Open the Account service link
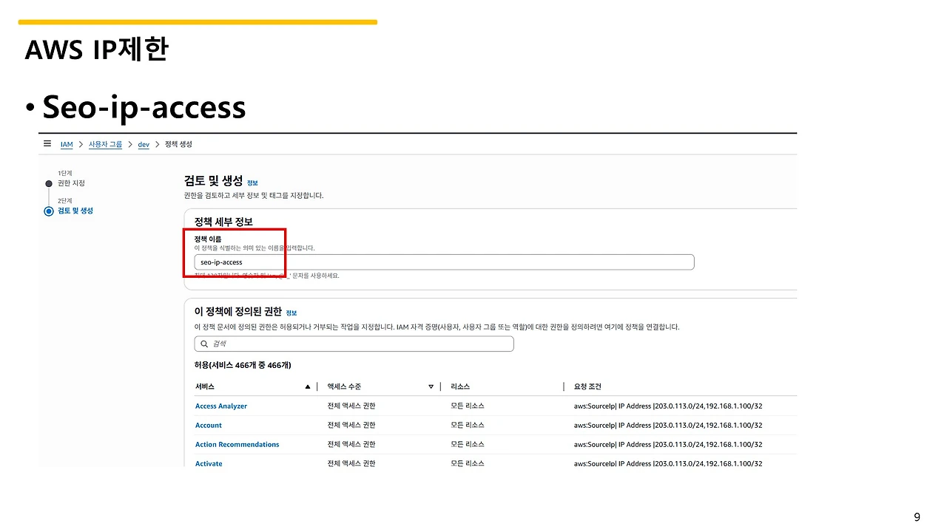Viewport: 947px width, 532px height. click(x=209, y=426)
